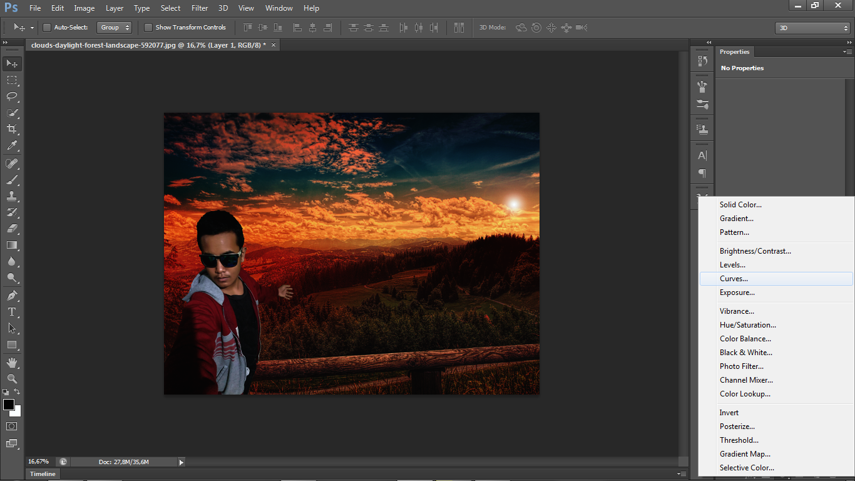Screen dimensions: 855x481
Task: Choose Curves... from the adjustment menu
Action: pos(734,279)
